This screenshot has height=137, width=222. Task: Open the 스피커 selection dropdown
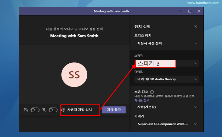[x=167, y=63]
